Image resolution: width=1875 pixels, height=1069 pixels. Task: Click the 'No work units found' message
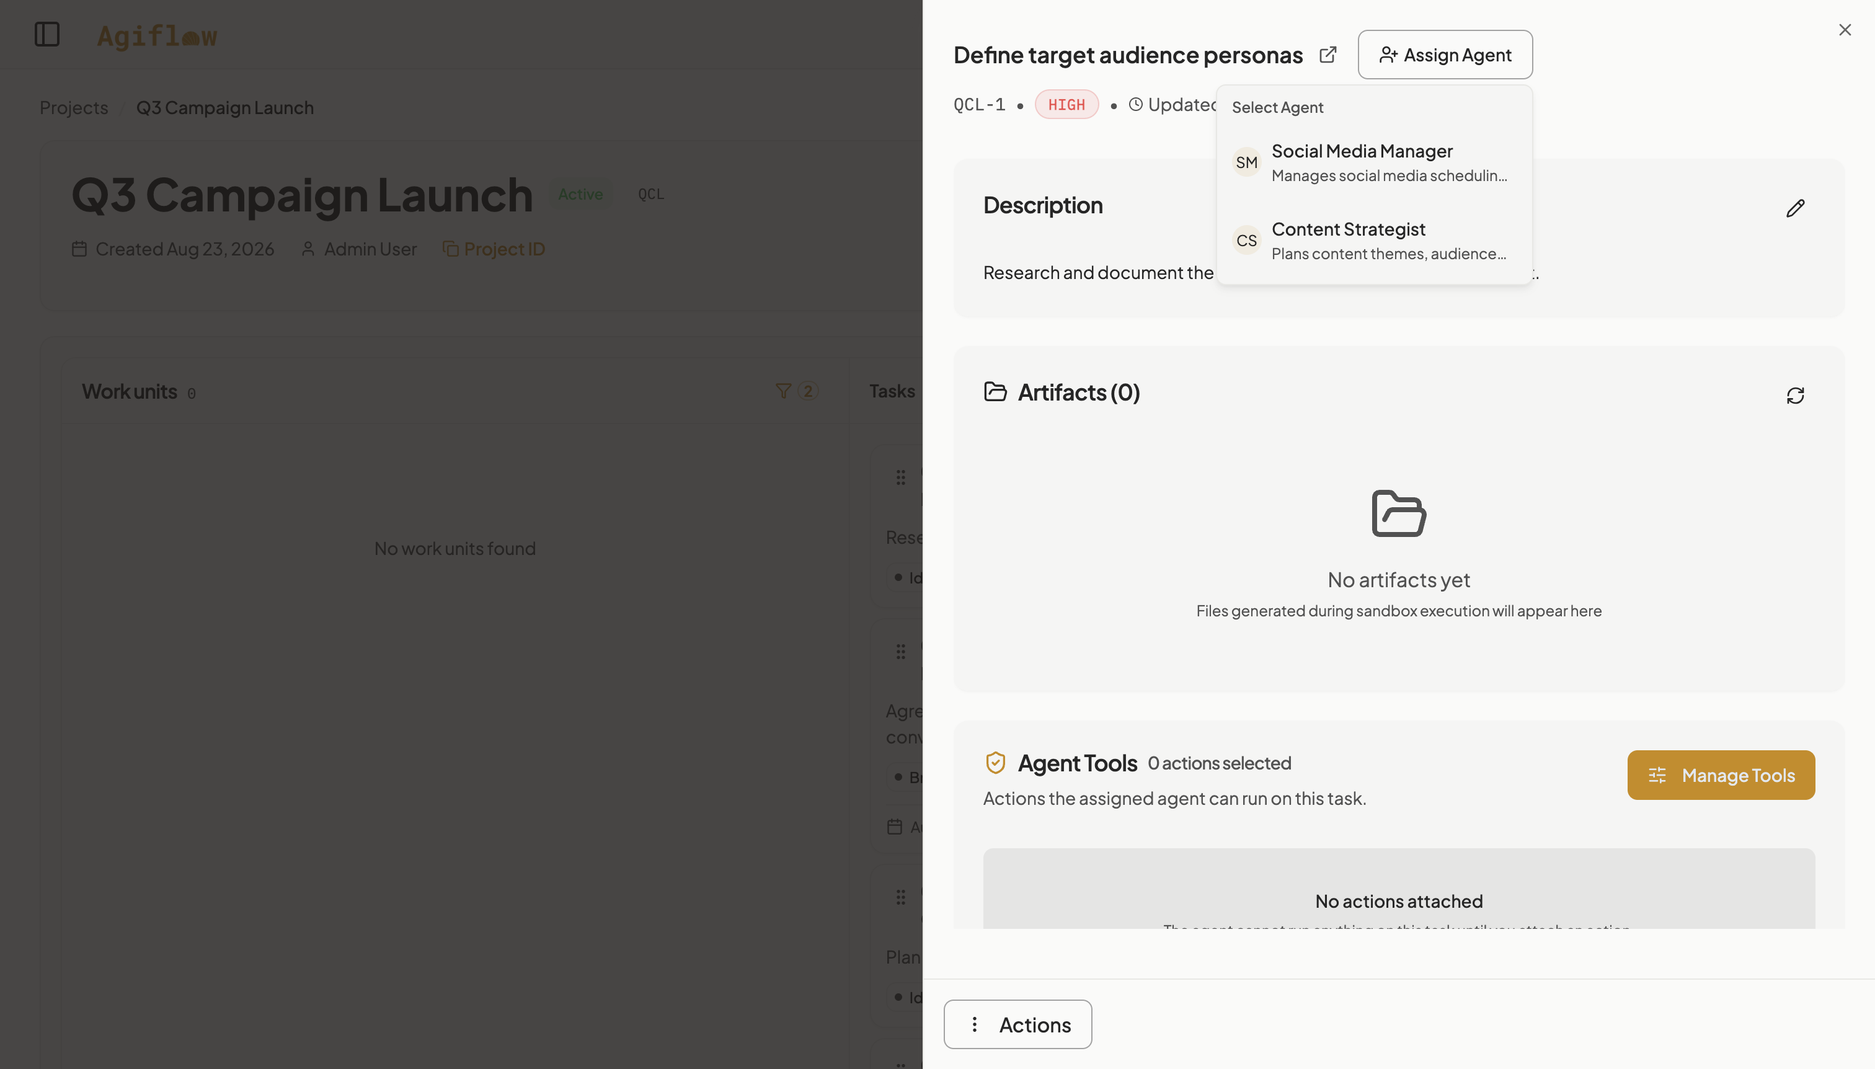455,549
